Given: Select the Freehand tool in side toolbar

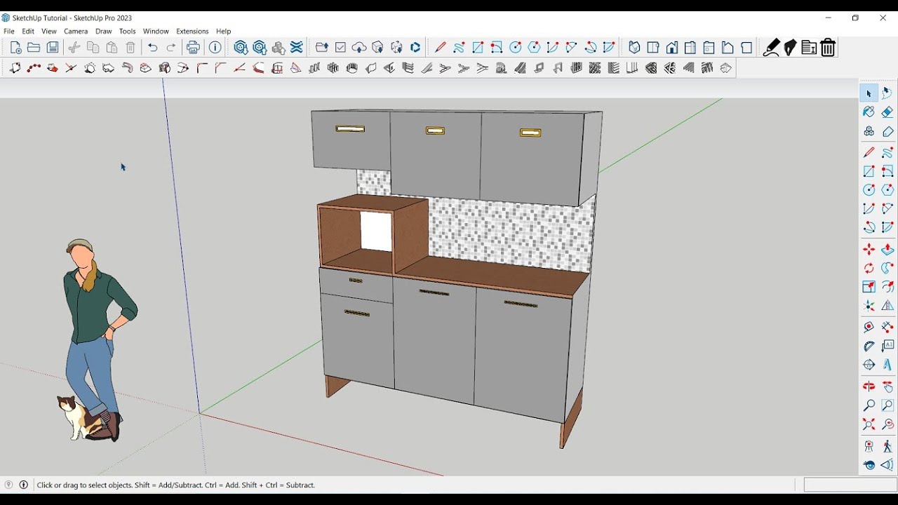Looking at the screenshot, I should 887,152.
